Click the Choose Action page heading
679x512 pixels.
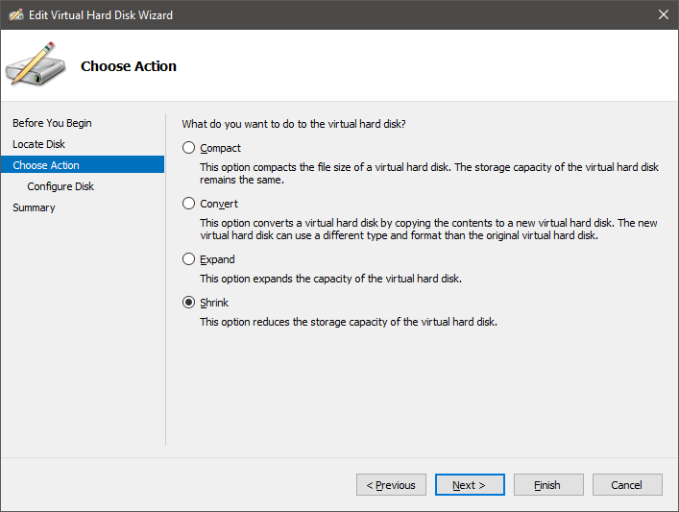129,66
